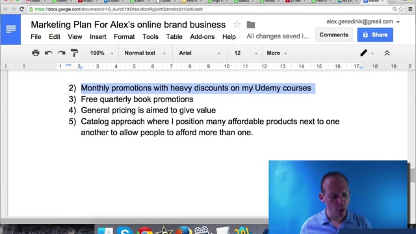
Task: Click the document title to rename
Action: (x=128, y=25)
